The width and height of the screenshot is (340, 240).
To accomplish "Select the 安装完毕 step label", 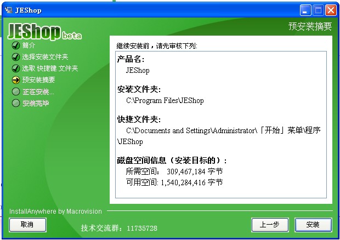I will [36, 104].
